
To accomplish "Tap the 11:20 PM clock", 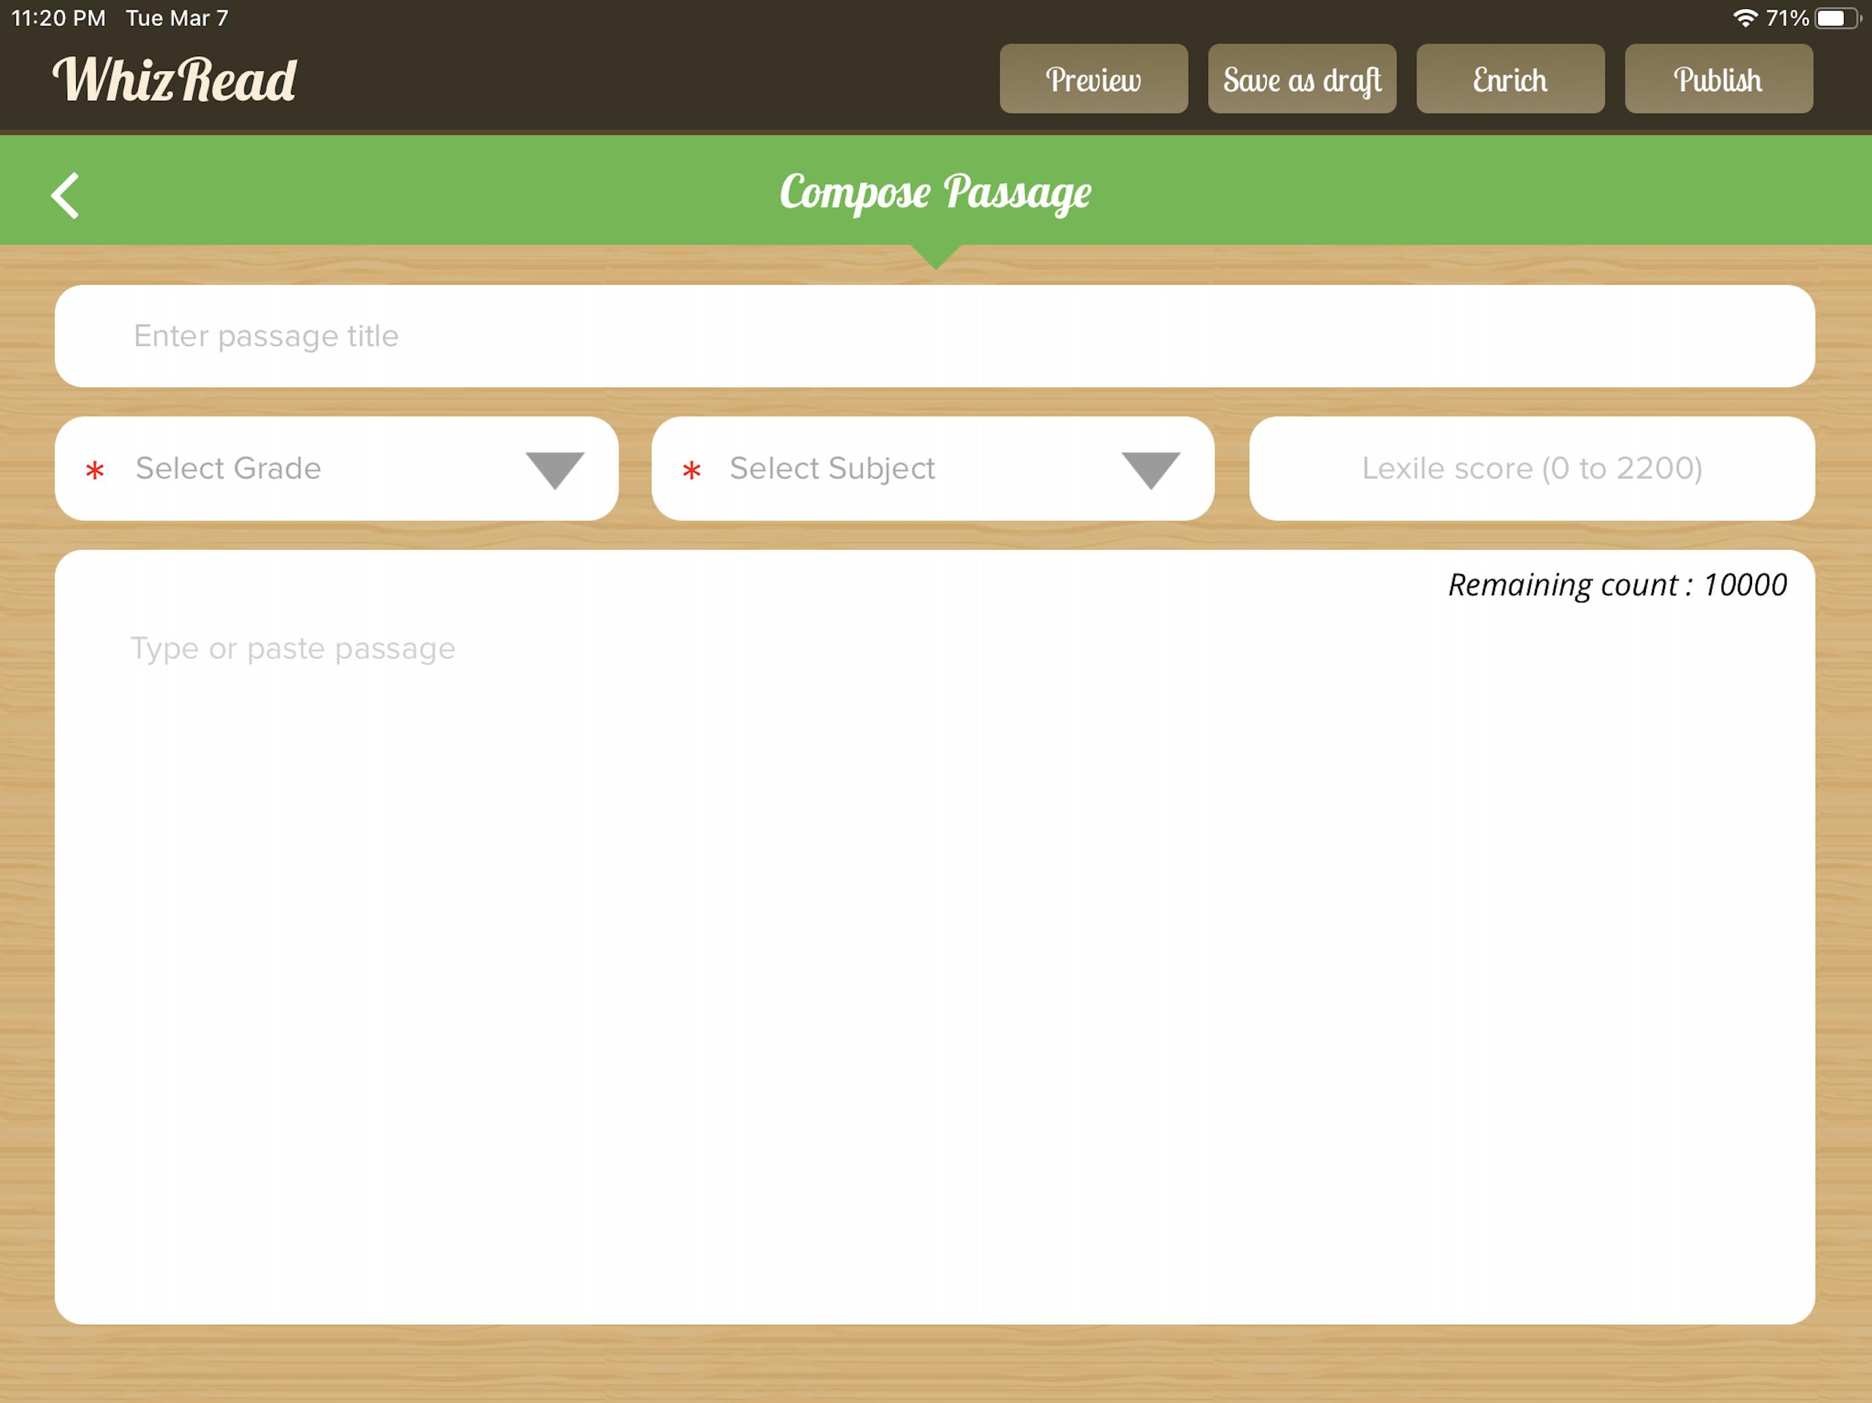I will [x=58, y=18].
